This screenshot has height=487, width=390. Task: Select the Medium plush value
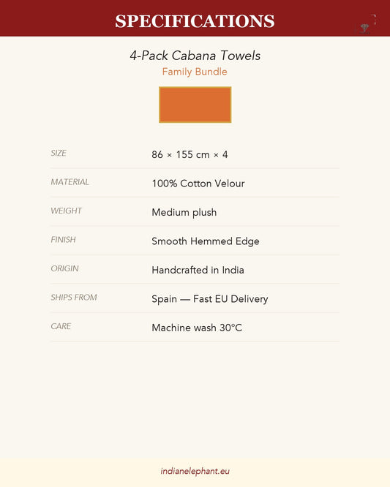coord(184,213)
